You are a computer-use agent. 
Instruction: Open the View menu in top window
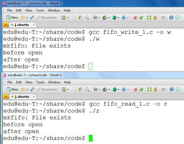[x=29, y=10]
